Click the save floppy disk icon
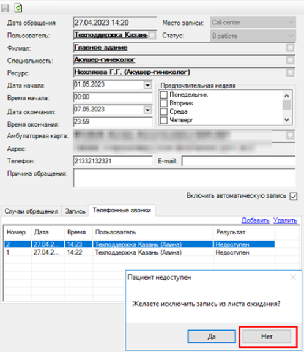Screen dimensions: 304x352 coord(5,8)
